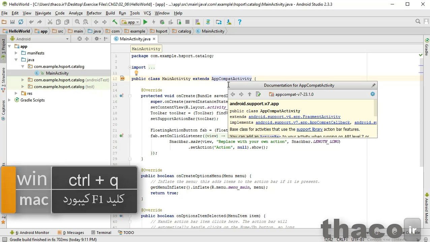Toggle the Gradle side panel
This screenshot has height=242, width=430.
point(426,47)
